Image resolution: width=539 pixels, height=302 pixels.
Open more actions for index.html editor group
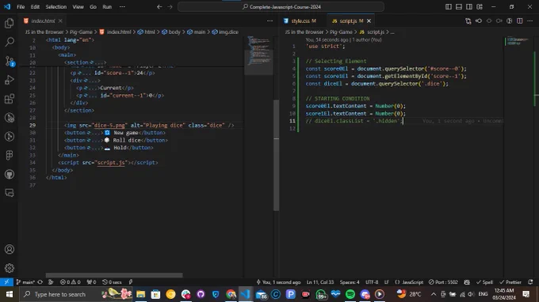(269, 21)
